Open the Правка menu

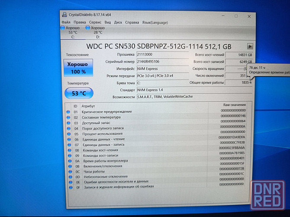point(80,22)
